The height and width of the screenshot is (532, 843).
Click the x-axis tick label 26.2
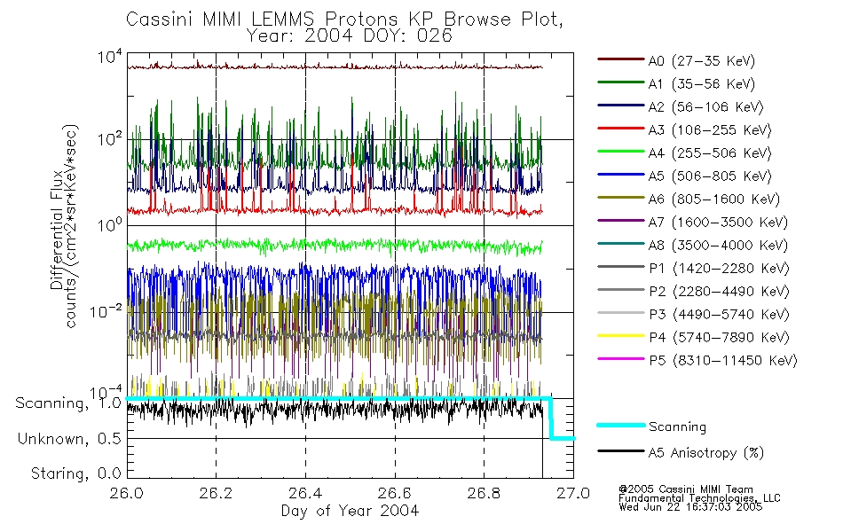point(217,493)
